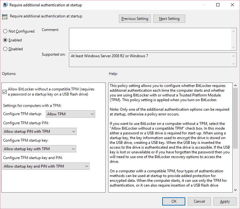
Task: Close the policy setting window
Action: (232, 5)
